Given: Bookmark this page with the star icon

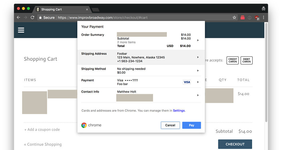Looking at the screenshot, I should coord(234,18).
